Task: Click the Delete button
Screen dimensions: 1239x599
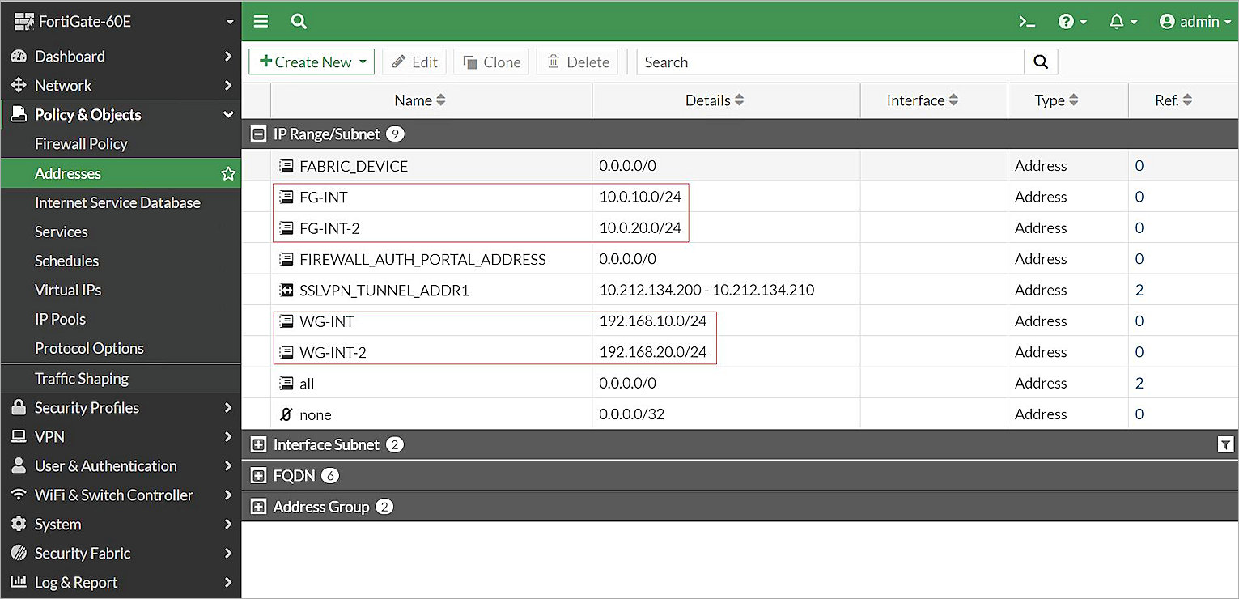Action: click(x=577, y=62)
